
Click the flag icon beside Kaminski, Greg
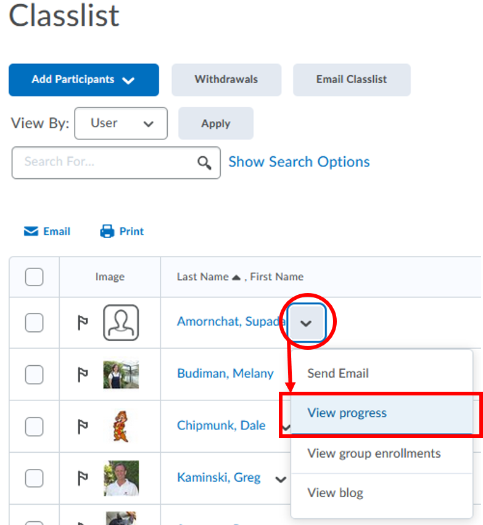point(82,478)
